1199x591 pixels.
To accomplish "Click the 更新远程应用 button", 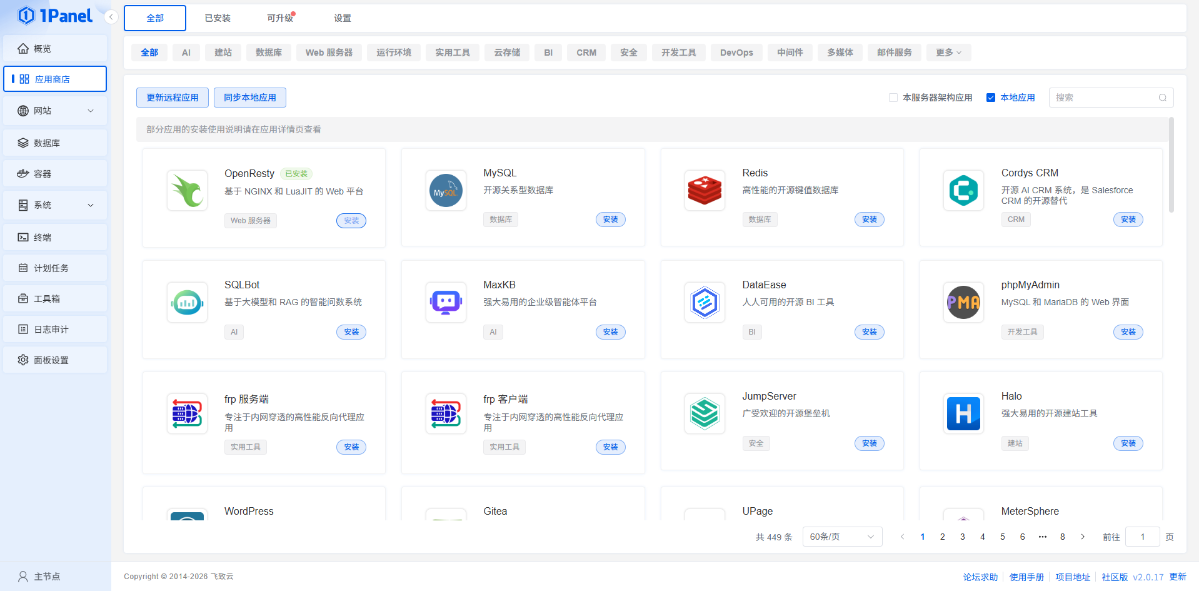I will pyautogui.click(x=173, y=98).
